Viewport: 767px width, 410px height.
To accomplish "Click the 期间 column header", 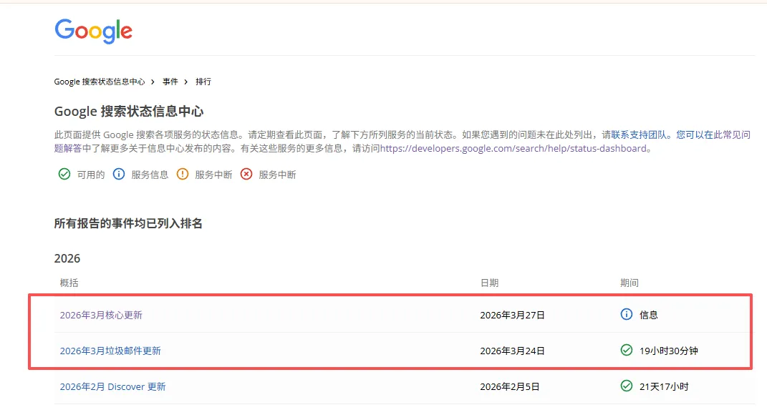I will pyautogui.click(x=629, y=283).
